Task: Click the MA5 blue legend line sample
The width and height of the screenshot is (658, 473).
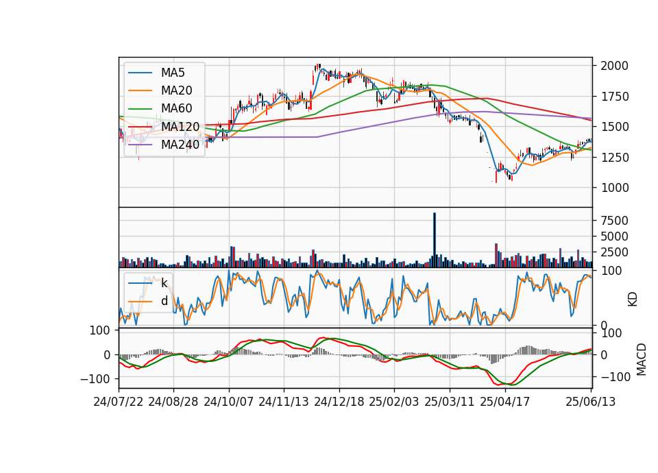Action: pos(140,73)
